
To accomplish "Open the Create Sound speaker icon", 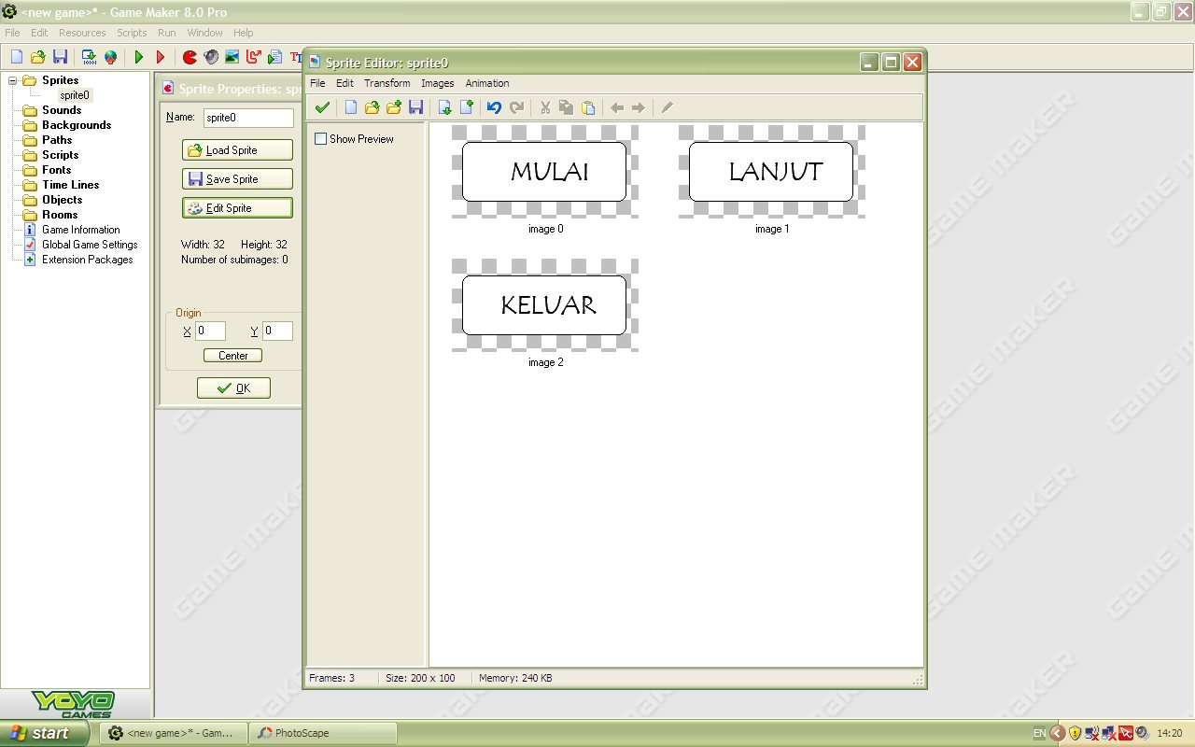I will pyautogui.click(x=209, y=57).
